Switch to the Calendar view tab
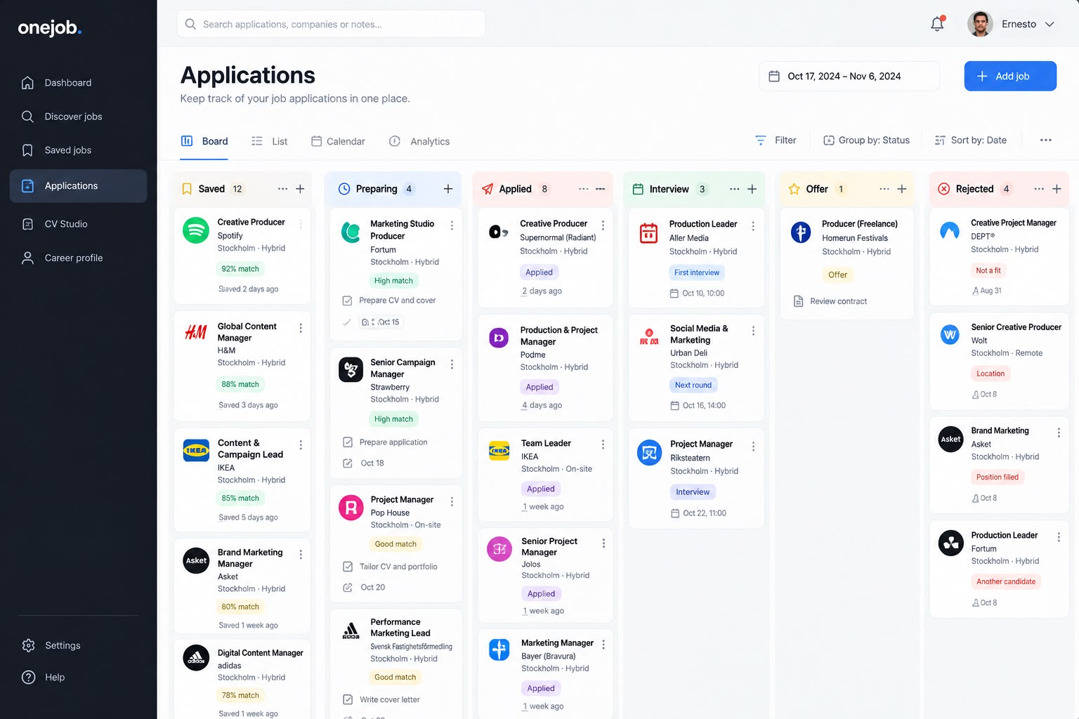1079x719 pixels. 338,141
